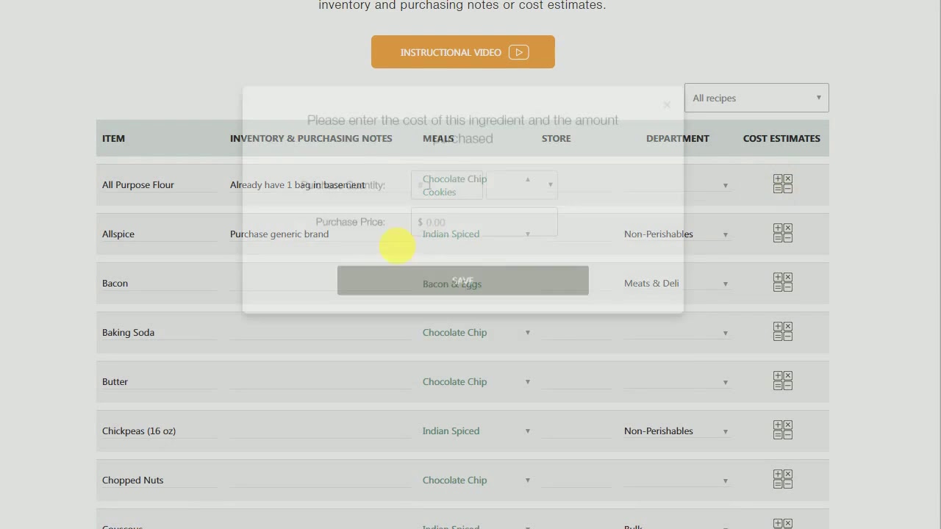Close the ingredient cost popup
This screenshot has width=941, height=529.
(x=667, y=105)
